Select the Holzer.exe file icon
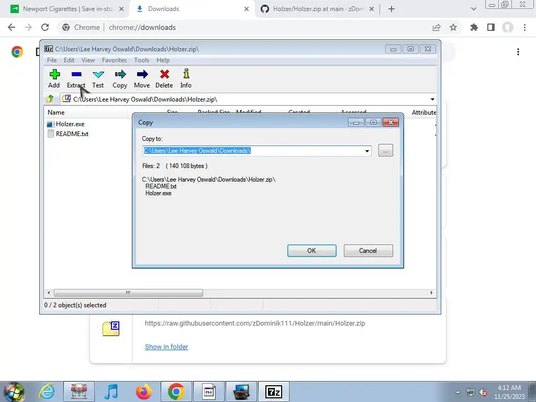Viewport: 536px width, 402px height. tap(51, 124)
